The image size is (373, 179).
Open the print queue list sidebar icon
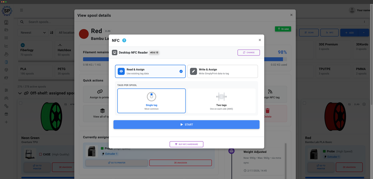click(x=6, y=38)
